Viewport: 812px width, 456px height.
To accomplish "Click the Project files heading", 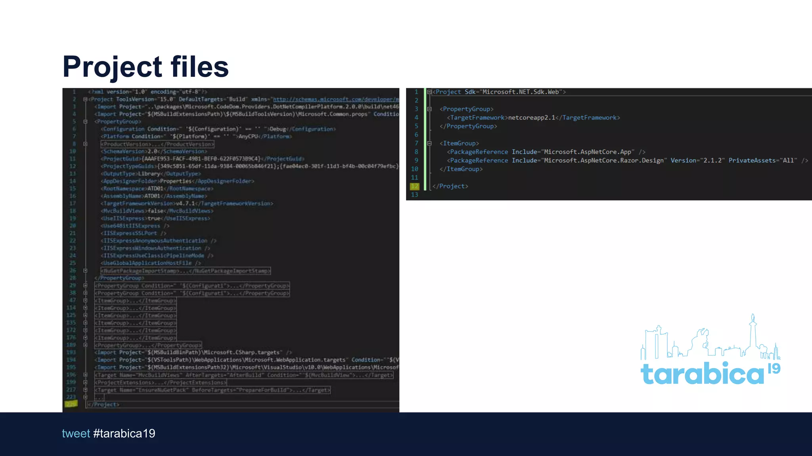I will coord(146,66).
